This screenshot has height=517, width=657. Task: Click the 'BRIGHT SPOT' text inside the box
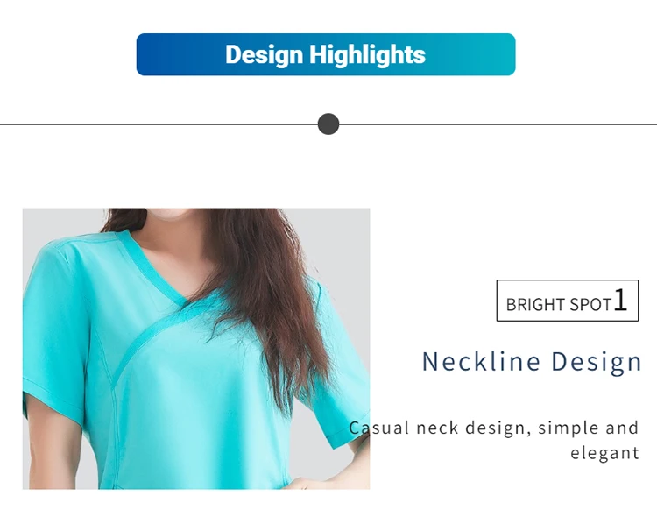(559, 304)
